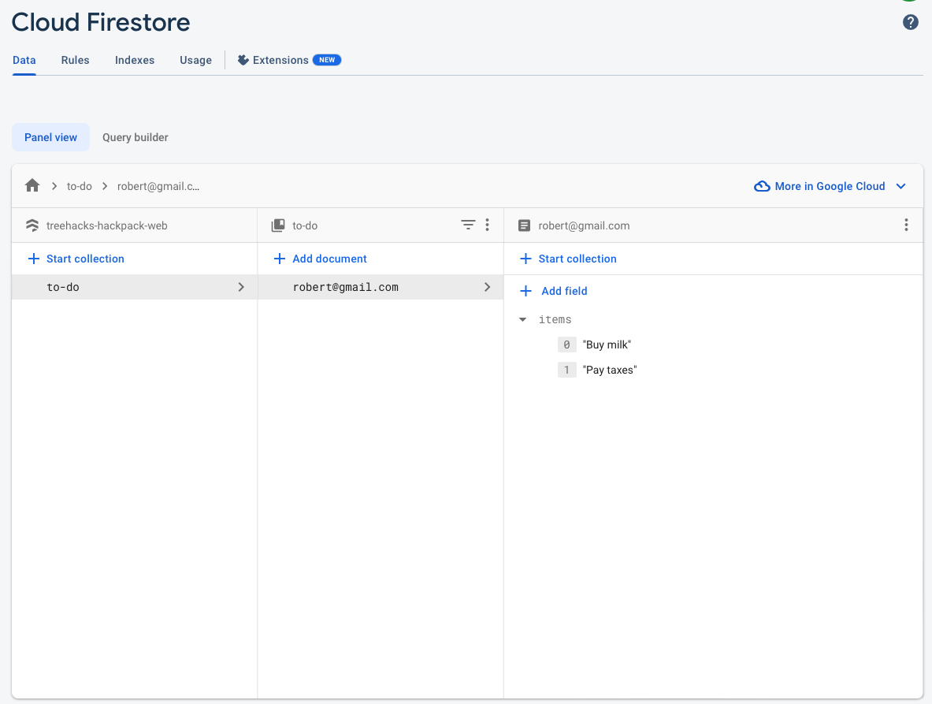Click to-do label in collection column header

305,225
